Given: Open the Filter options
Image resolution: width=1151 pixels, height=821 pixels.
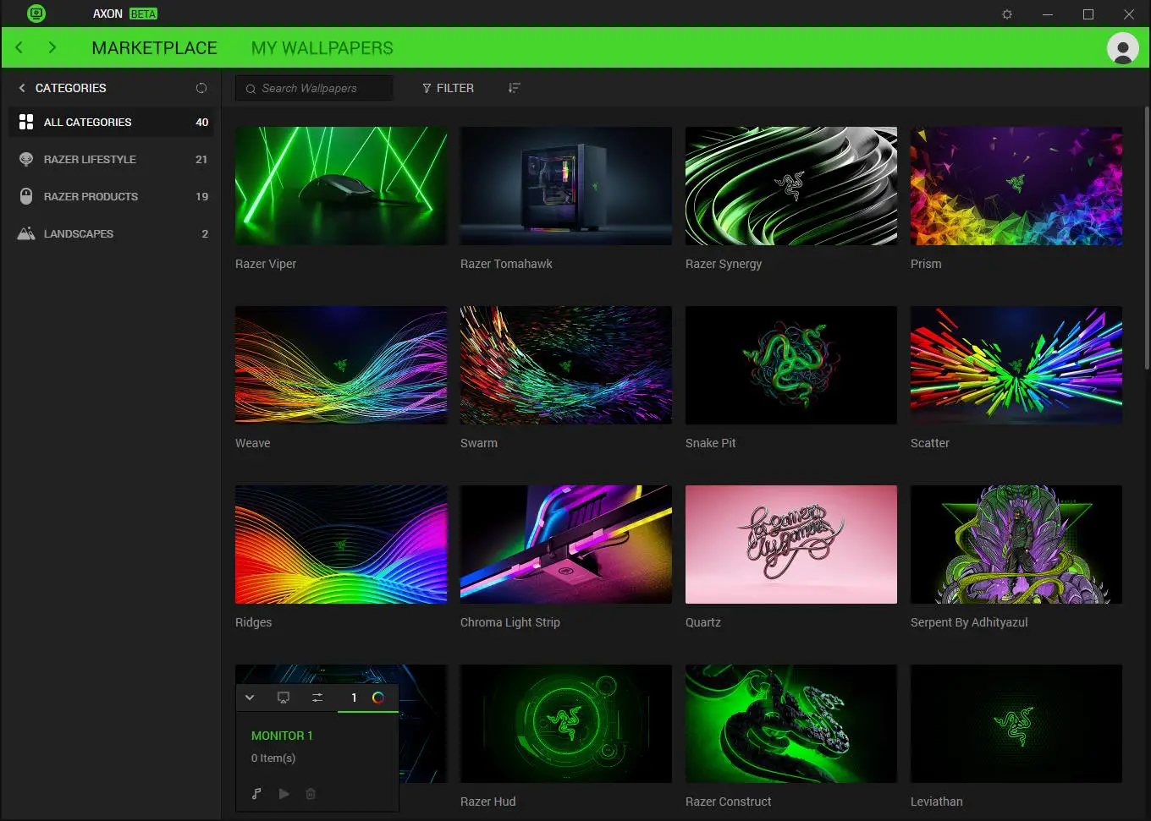Looking at the screenshot, I should [448, 88].
